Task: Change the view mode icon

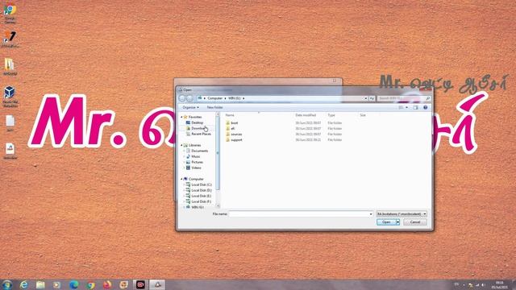Action: tap(401, 107)
